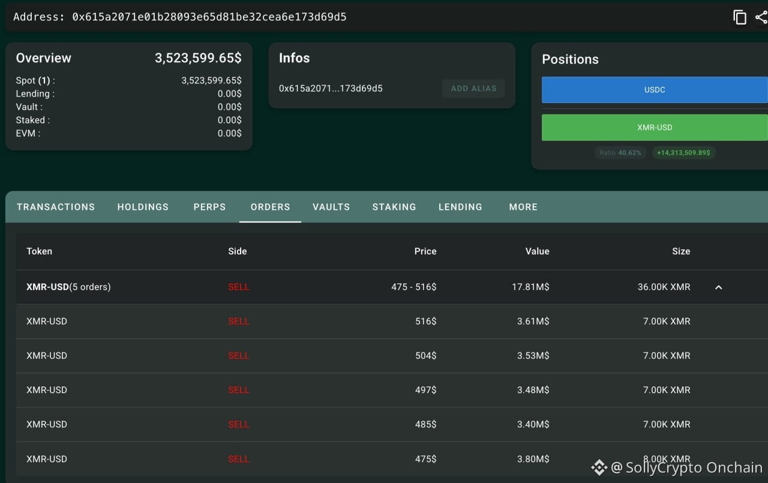Click the 485$ order price
This screenshot has height=483, width=768.
(x=426, y=424)
